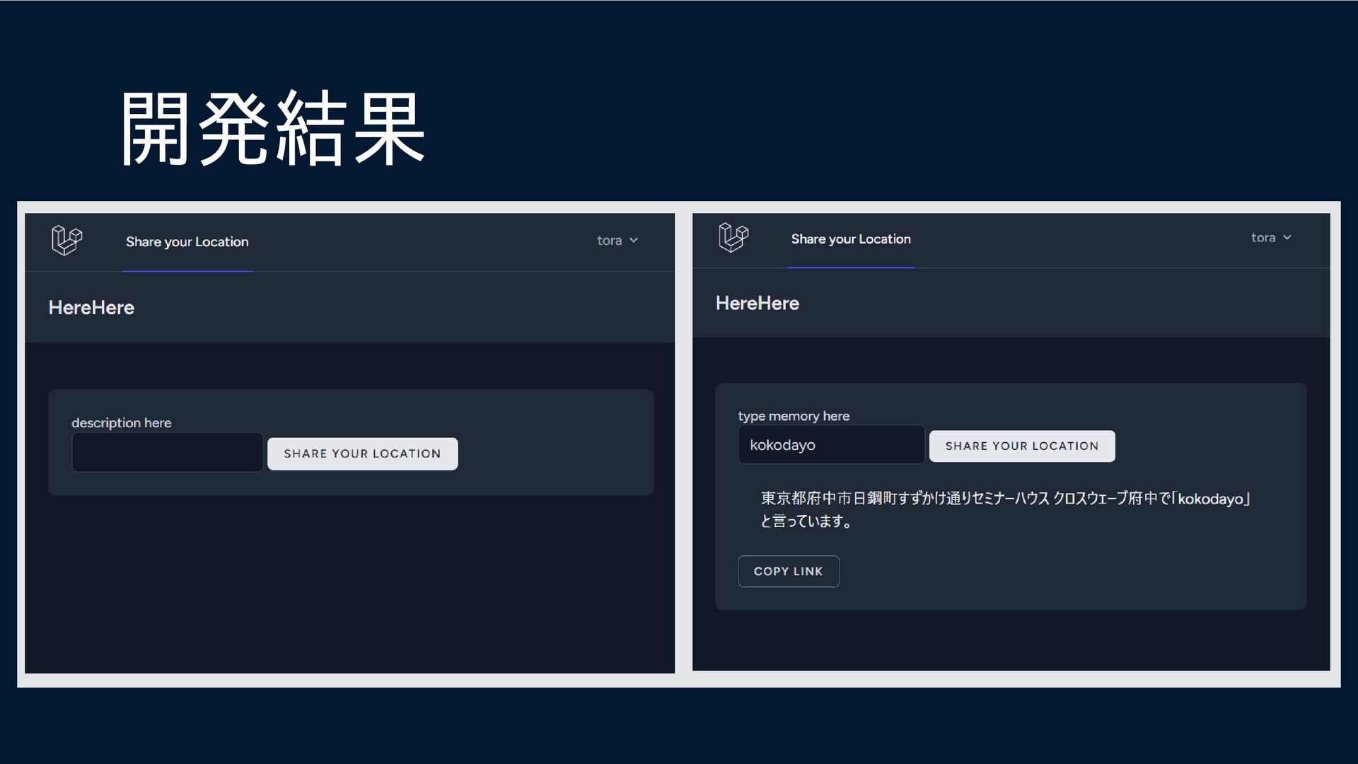
Task: Click the 'type memory here' label
Action: [x=794, y=416]
